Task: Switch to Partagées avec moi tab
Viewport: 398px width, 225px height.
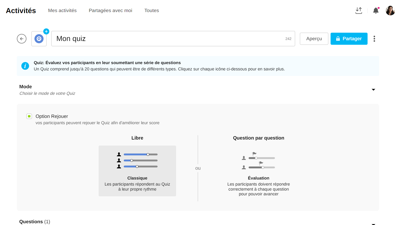Action: 110,11
